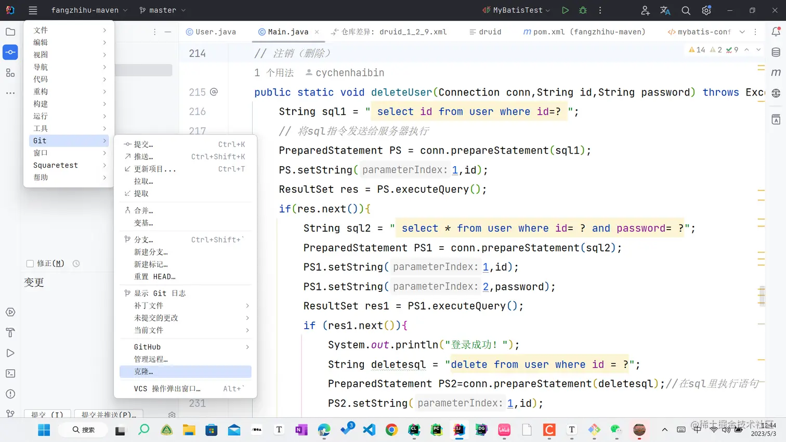786x442 pixels.
Task: Click the gutter @ icon on line 215
Action: coord(214,92)
